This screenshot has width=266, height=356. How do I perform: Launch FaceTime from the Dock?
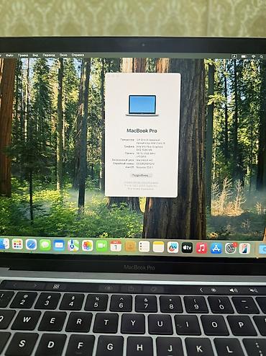[x=101, y=246]
